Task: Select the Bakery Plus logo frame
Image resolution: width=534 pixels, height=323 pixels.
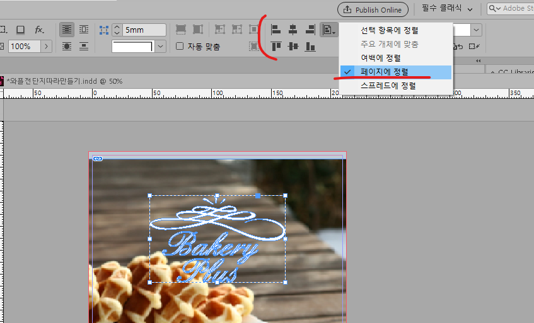Action: pyautogui.click(x=218, y=239)
